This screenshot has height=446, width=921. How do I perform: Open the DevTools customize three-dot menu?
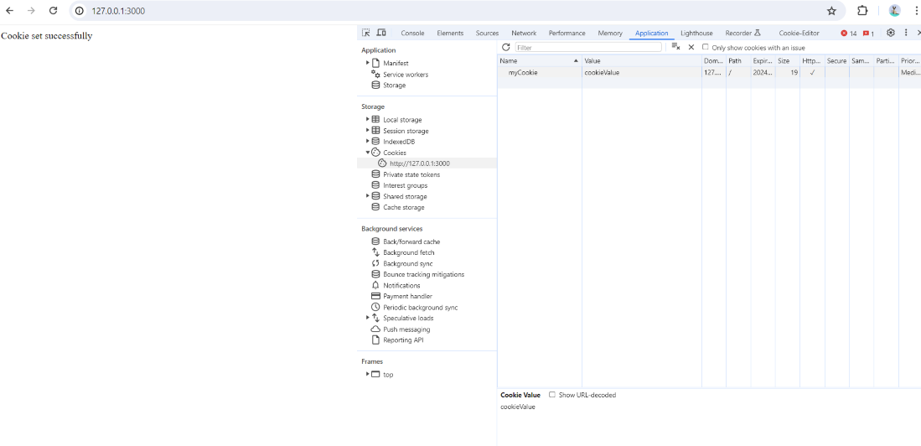coord(906,33)
